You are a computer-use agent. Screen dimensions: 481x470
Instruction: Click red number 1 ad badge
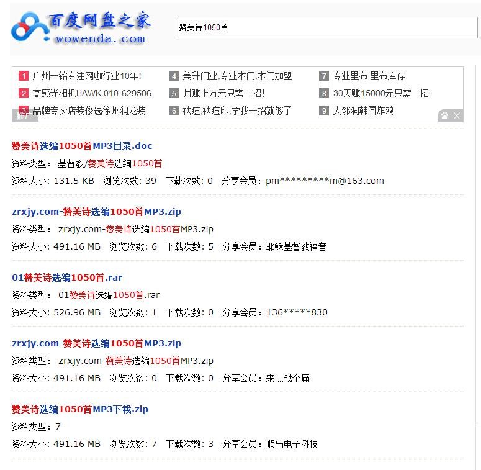tap(24, 76)
